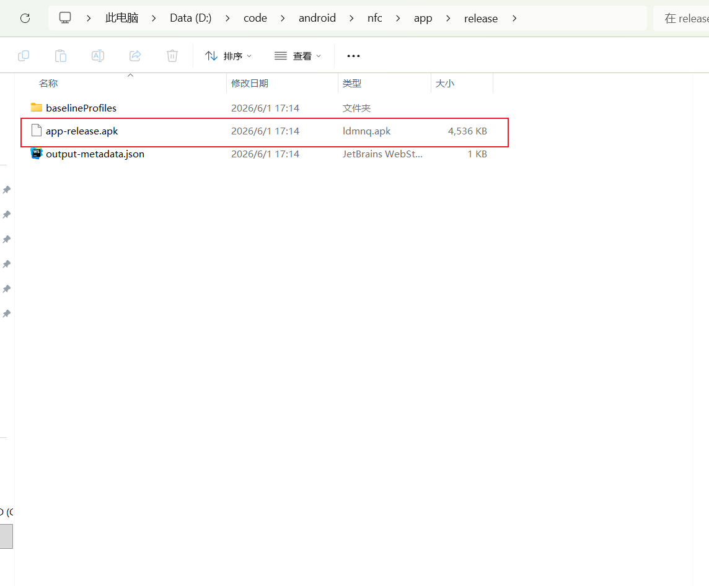Sort by 大小 column header
The height and width of the screenshot is (586, 709).
coord(444,83)
